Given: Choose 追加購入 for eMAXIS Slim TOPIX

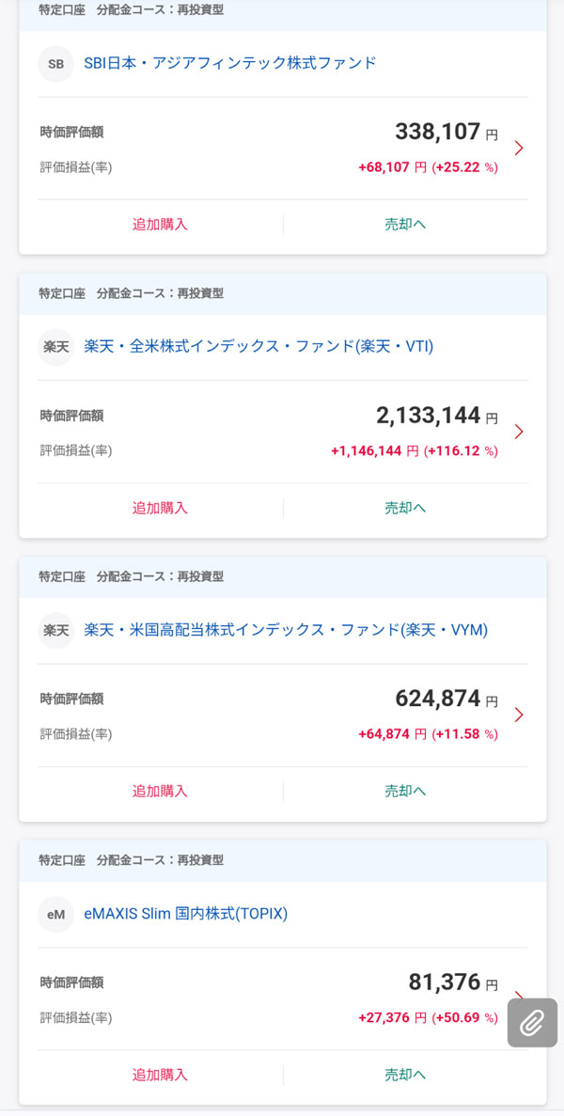Looking at the screenshot, I should (x=160, y=1075).
